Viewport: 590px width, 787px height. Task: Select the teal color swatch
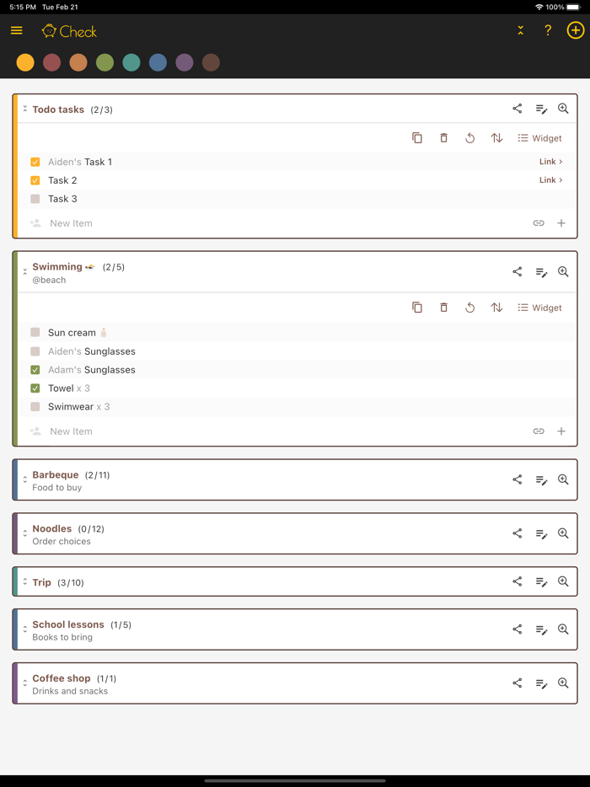[x=131, y=62]
